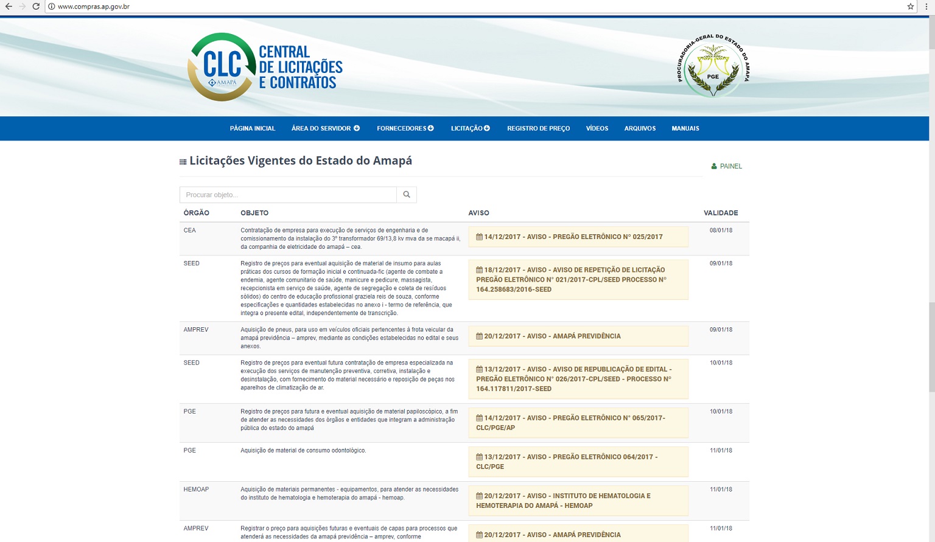This screenshot has width=935, height=542.
Task: Click validade date 08/01/18
Action: coord(721,231)
